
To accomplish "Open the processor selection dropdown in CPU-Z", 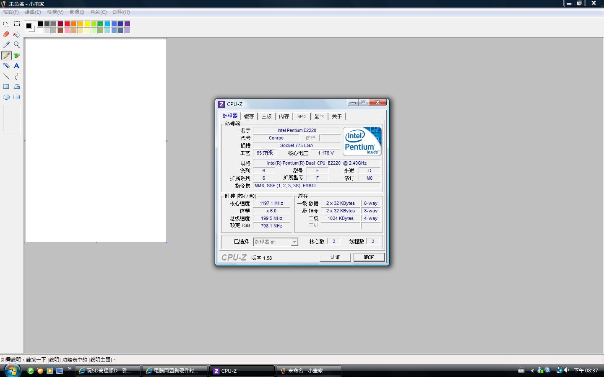I will [294, 242].
